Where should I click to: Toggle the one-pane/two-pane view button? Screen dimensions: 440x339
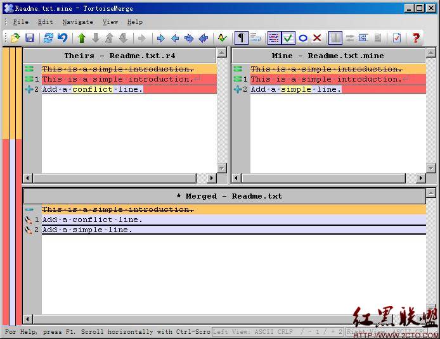coord(335,38)
